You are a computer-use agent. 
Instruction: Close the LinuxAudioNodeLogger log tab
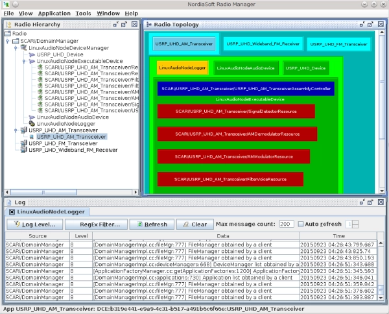click(12, 212)
